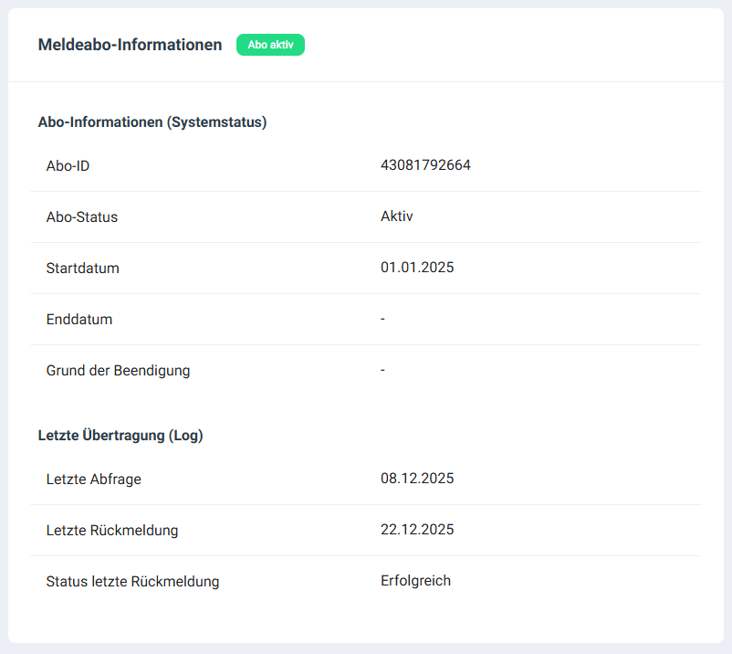Select the Abo-Informationen (Systemstatus) section heading
The width and height of the screenshot is (732, 654).
pos(152,121)
